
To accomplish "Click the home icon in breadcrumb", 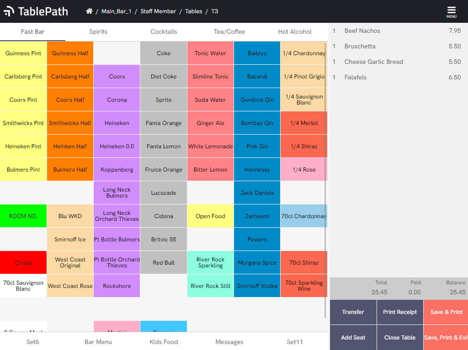I will point(89,11).
